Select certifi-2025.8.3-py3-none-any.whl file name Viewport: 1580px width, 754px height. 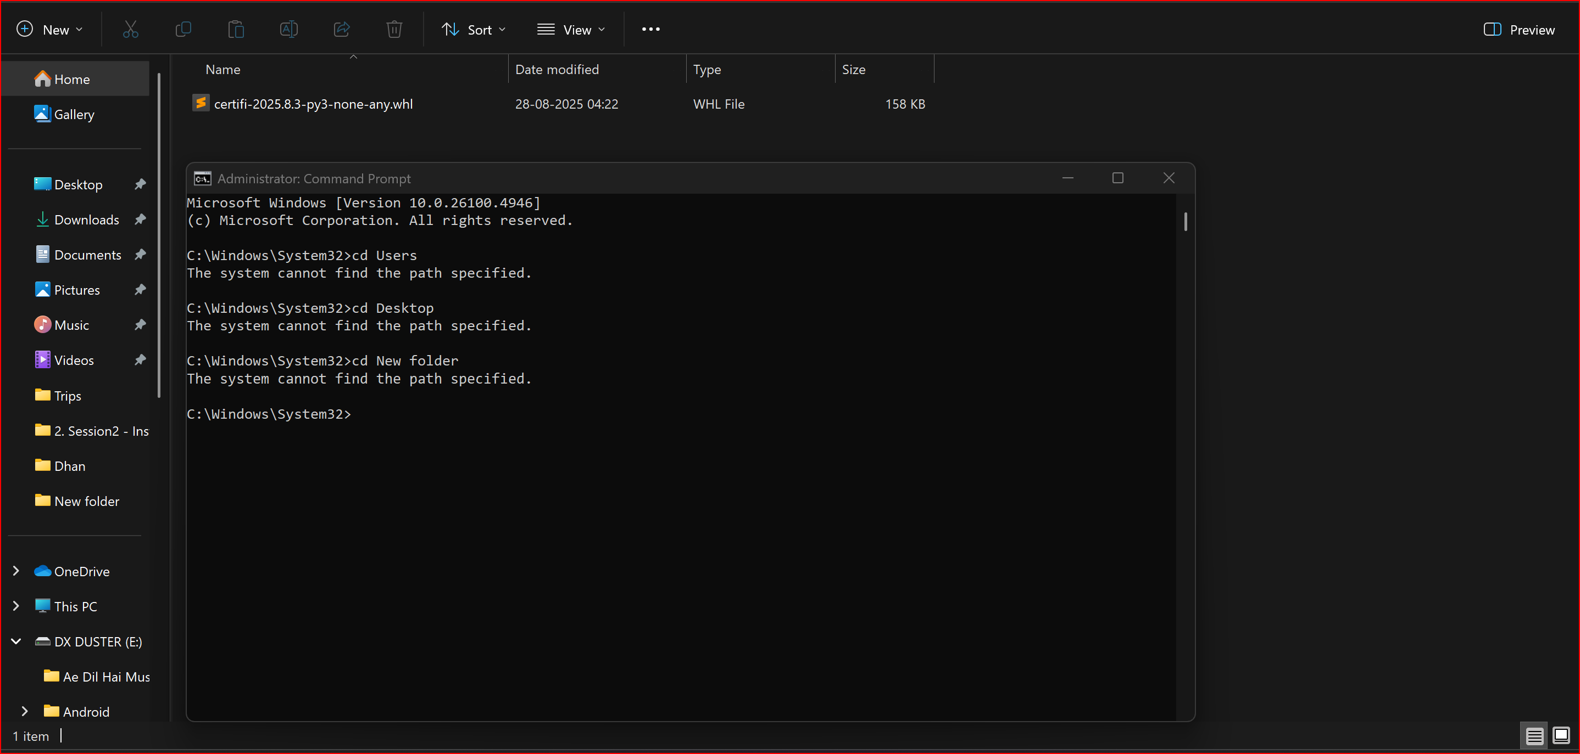pos(314,104)
